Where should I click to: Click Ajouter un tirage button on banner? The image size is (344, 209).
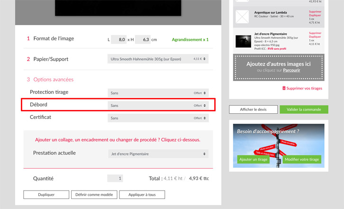[253, 160]
